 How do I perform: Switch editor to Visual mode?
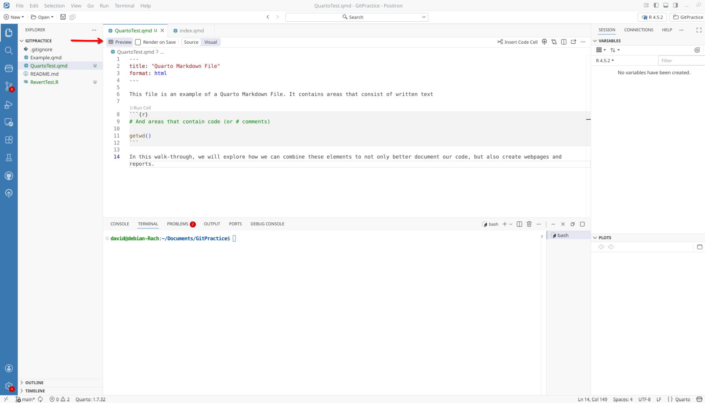click(x=210, y=42)
